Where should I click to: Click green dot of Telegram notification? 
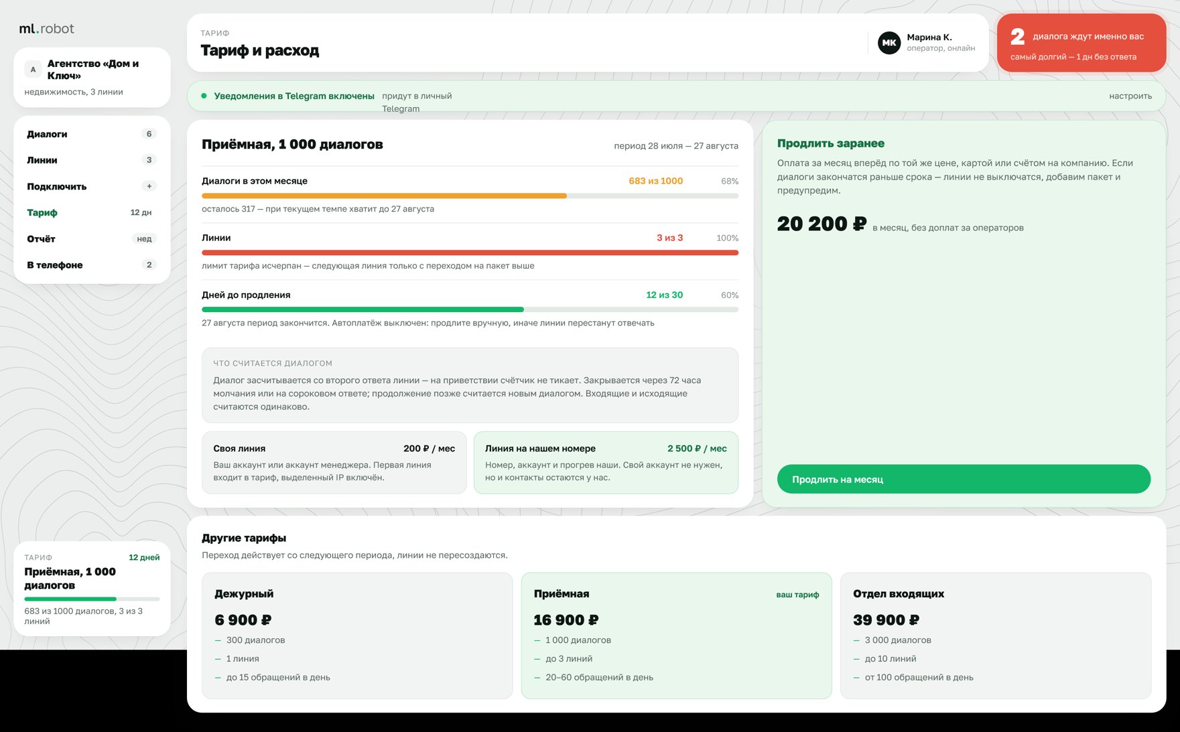coord(204,96)
